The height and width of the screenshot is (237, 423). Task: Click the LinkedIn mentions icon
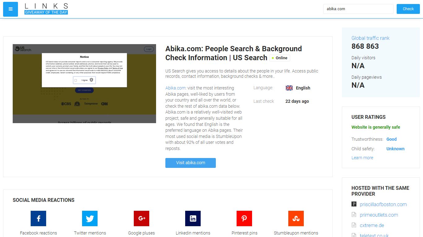(x=193, y=218)
